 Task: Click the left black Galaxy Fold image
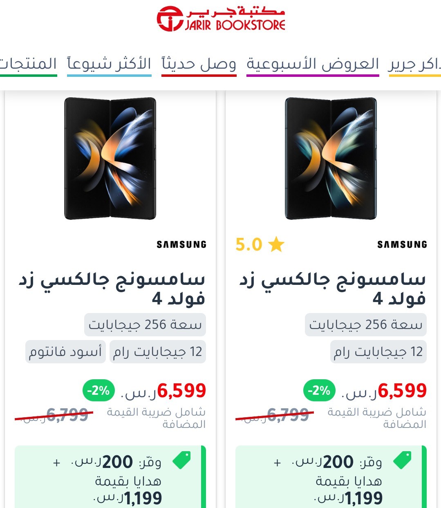pos(110,159)
